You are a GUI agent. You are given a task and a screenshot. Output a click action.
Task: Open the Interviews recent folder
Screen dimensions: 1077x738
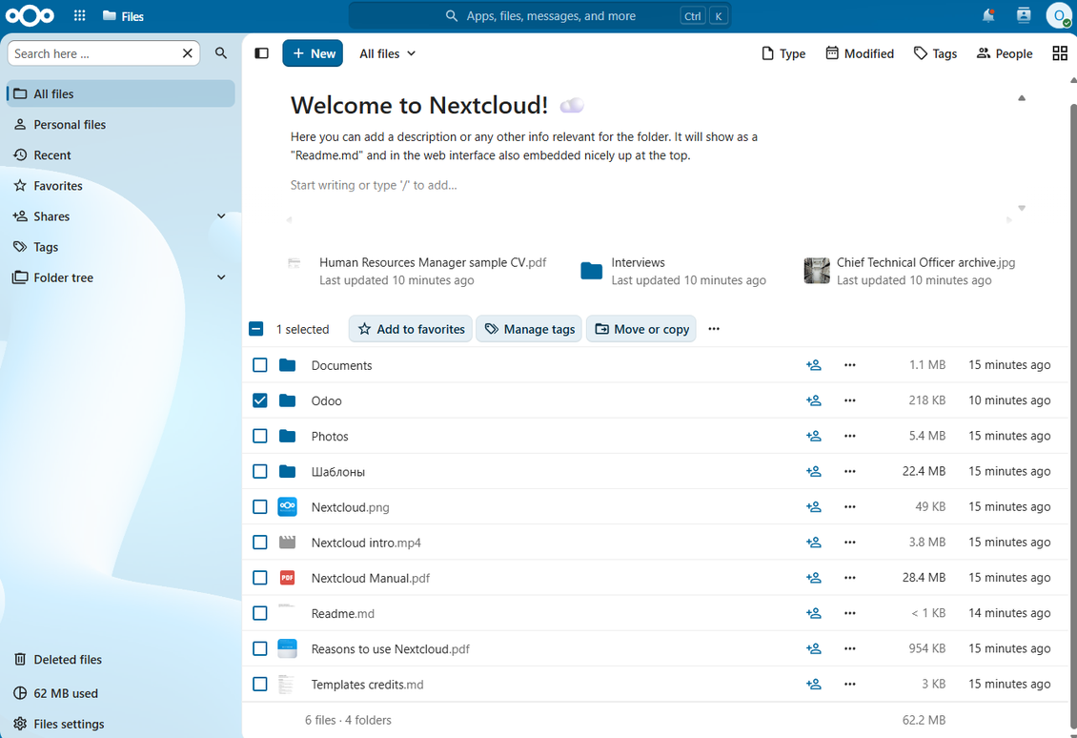673,272
